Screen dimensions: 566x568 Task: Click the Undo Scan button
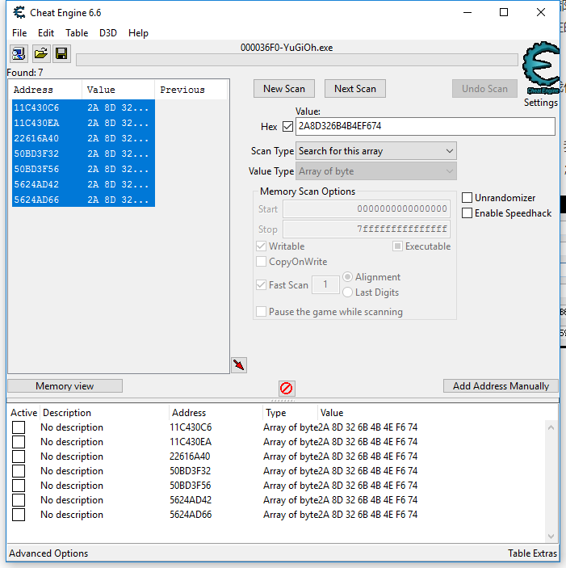pyautogui.click(x=484, y=89)
